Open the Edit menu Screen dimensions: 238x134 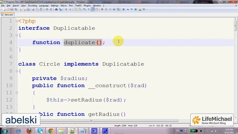click(x=9, y=6)
